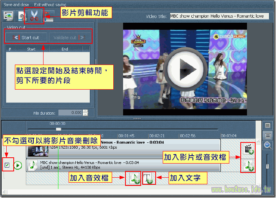
Task: Select the scissors video cut tab
Action: [x=34, y=16]
